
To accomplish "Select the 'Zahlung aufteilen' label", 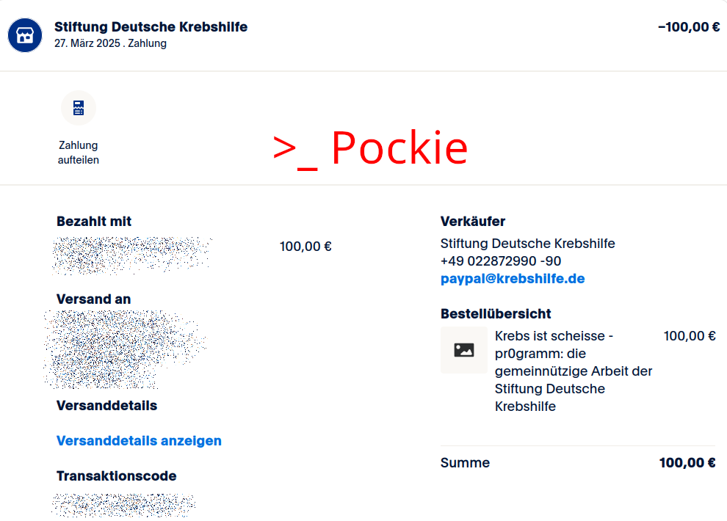I will [x=79, y=152].
